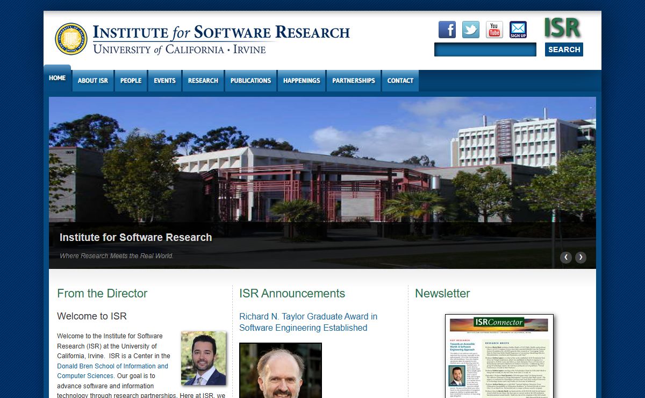Click 'Where Research Meets the Real World' tagline

(117, 256)
